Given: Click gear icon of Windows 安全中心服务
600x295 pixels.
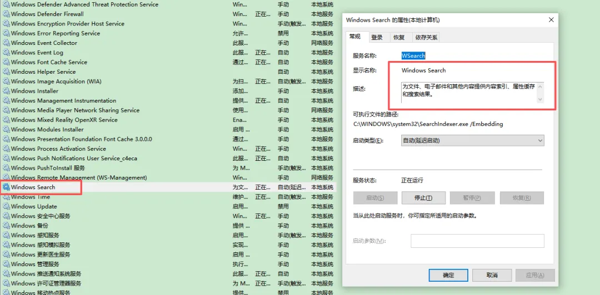Looking at the screenshot, I should (7, 216).
